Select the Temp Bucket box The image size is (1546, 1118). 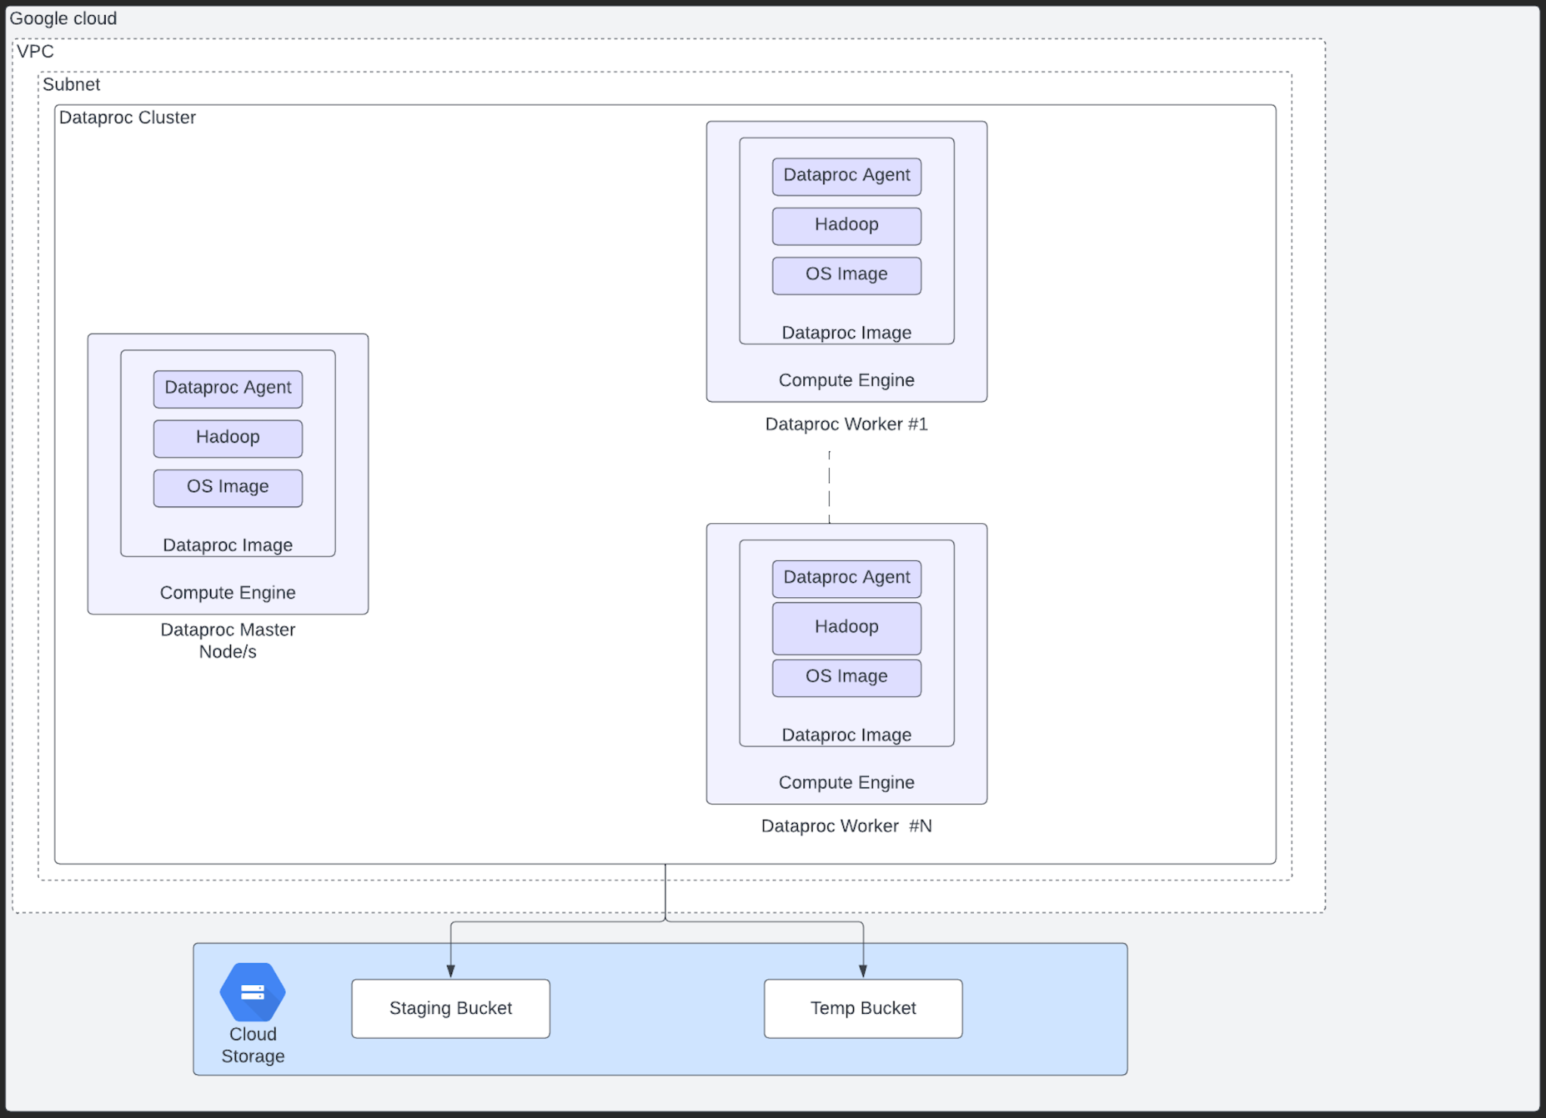(863, 1009)
